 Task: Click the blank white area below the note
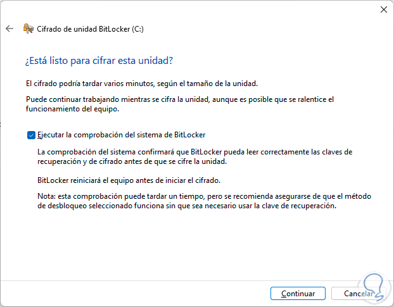coord(190,247)
